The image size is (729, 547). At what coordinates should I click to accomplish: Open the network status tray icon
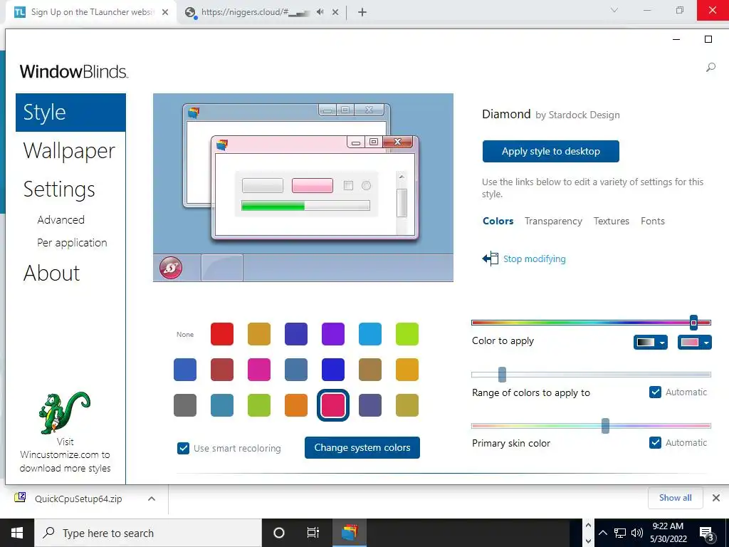[620, 533]
